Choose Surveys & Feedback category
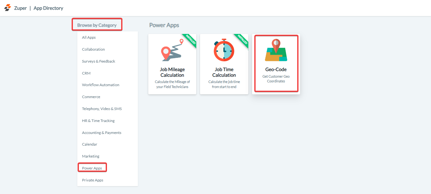 pyautogui.click(x=98, y=61)
